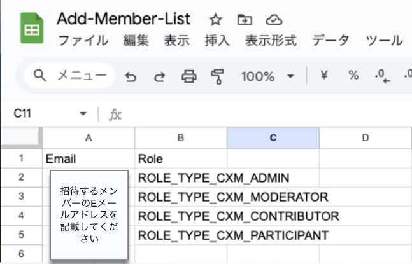
Task: Open the 表示 menu
Action: pyautogui.click(x=176, y=41)
